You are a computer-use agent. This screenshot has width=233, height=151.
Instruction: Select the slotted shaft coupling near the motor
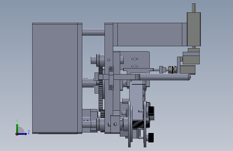(x=172, y=70)
